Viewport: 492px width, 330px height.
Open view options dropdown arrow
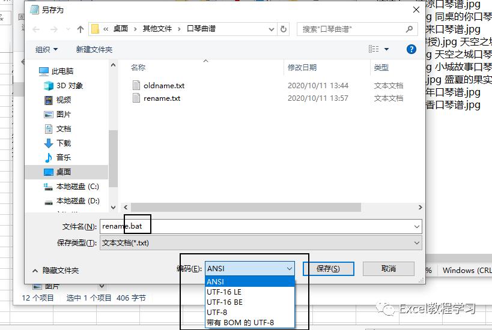[387, 49]
